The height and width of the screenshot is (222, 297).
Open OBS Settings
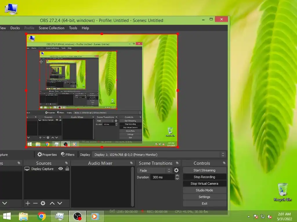click(x=204, y=197)
